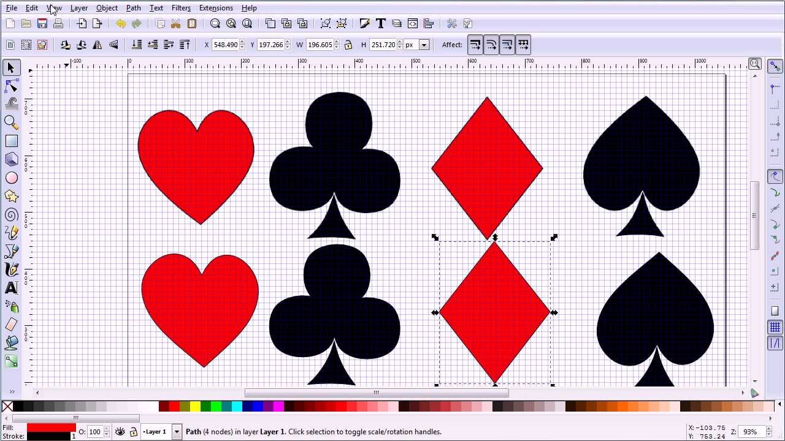Image resolution: width=785 pixels, height=441 pixels.
Task: Toggle Affect stroke width scaling
Action: tap(475, 45)
